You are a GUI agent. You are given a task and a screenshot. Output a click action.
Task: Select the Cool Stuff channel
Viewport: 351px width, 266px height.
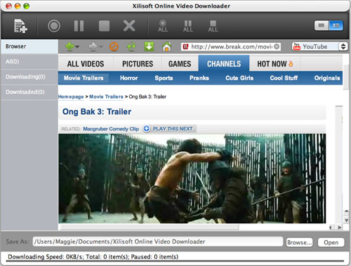tap(284, 78)
